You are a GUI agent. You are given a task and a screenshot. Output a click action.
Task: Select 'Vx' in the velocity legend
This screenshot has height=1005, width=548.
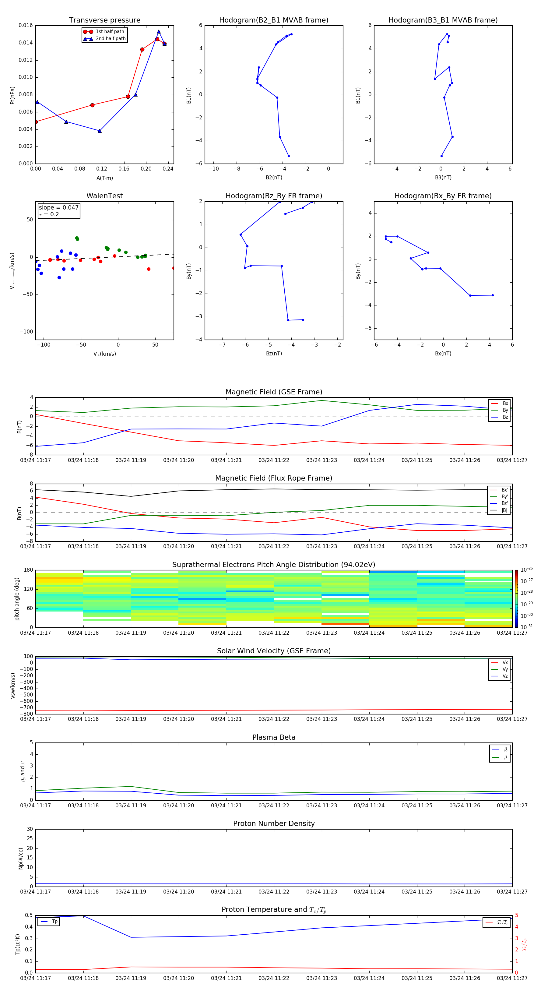pos(500,662)
